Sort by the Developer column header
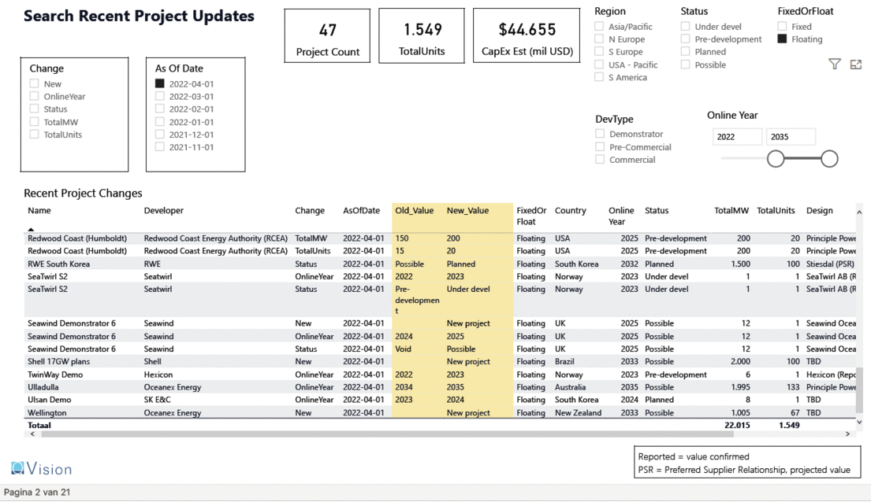This screenshot has height=502, width=871. tap(164, 211)
